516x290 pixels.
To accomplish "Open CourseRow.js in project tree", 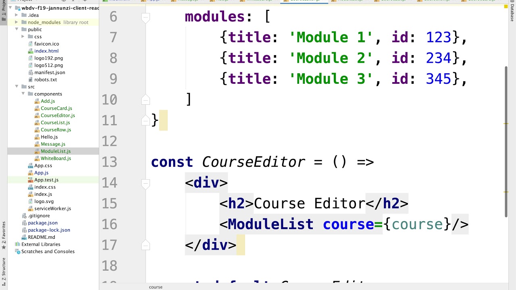I will click(56, 130).
